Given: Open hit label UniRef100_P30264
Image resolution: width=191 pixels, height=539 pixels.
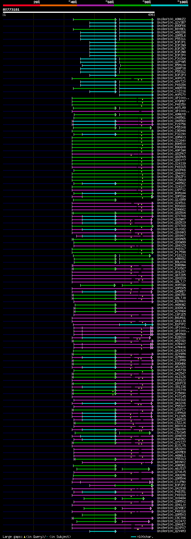Looking at the screenshot, I should click(171, 58).
